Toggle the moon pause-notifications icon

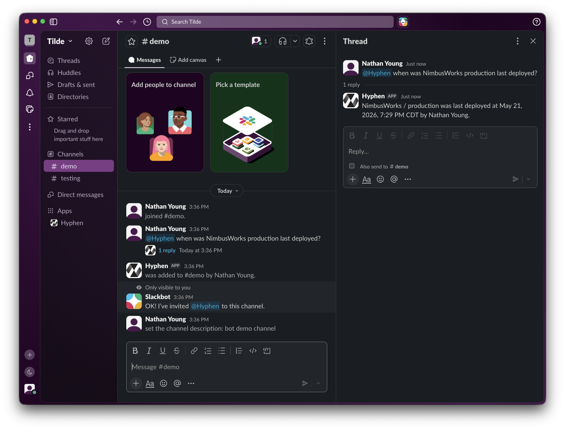pos(30,372)
